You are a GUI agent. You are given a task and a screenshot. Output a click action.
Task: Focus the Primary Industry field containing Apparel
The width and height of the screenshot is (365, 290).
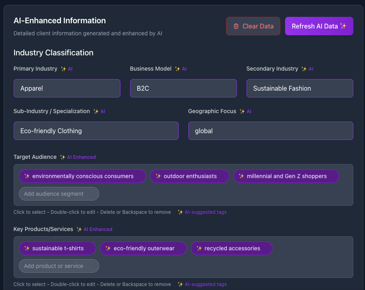67,88
